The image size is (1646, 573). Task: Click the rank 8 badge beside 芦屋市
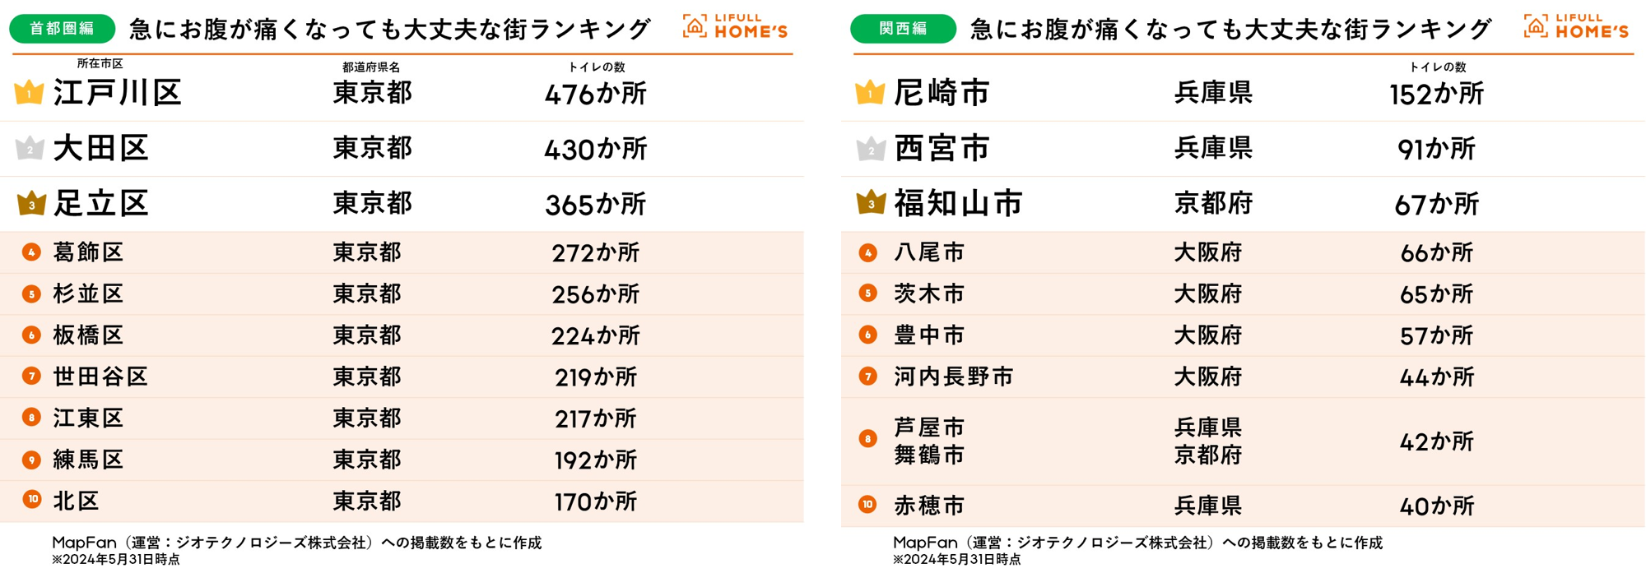coord(867,440)
